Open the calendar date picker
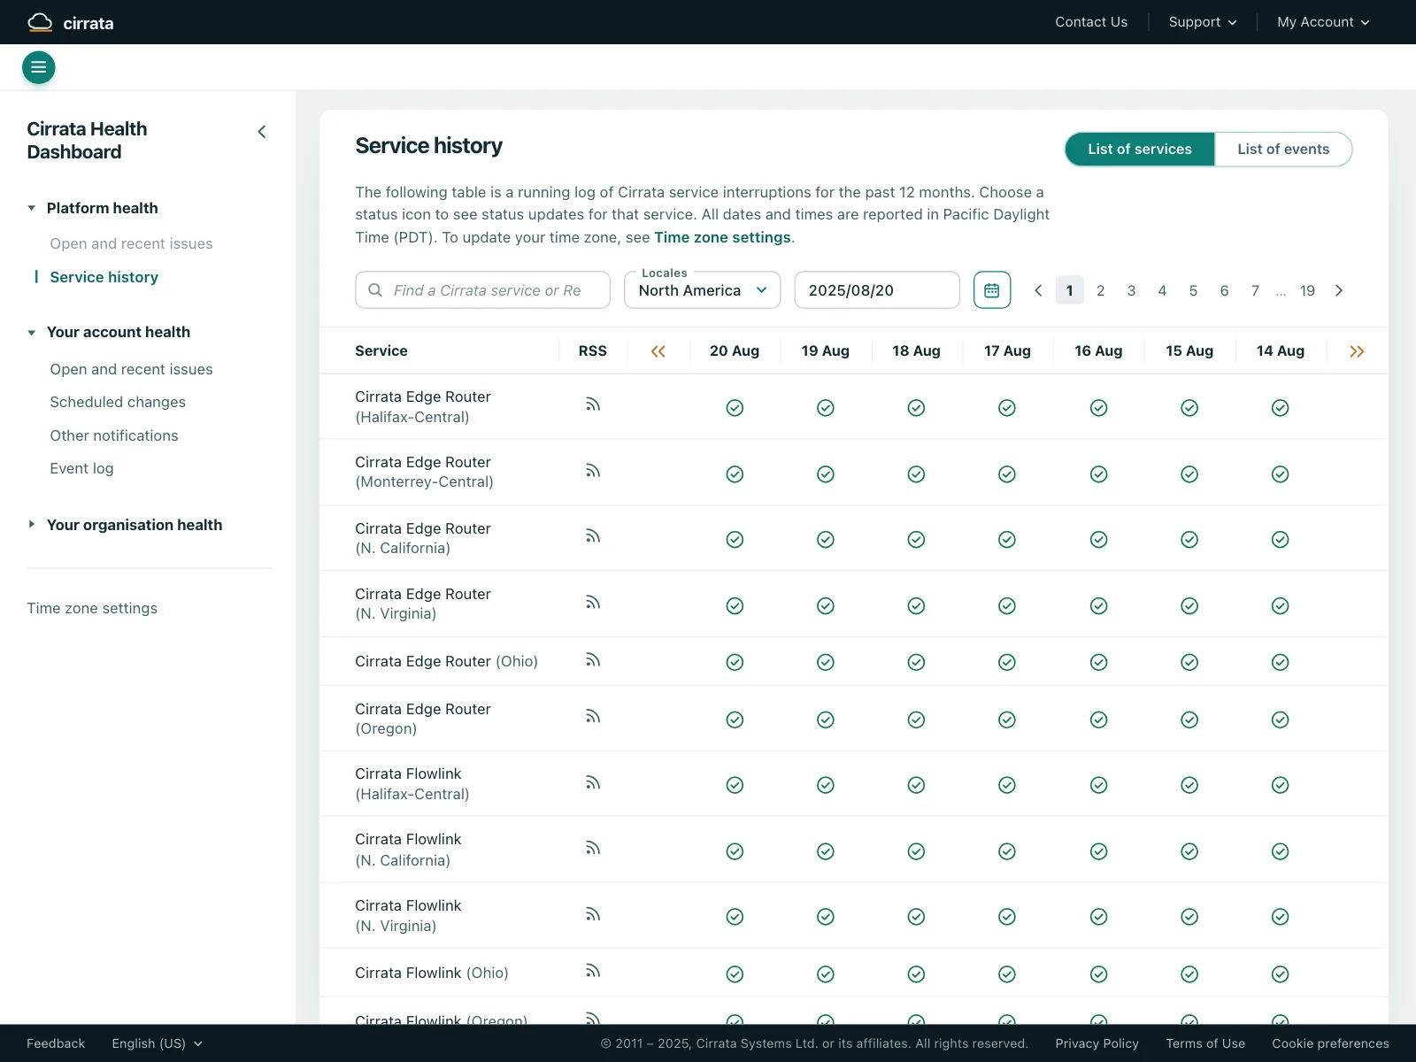Screen dimensions: 1416x1062 tap(992, 290)
